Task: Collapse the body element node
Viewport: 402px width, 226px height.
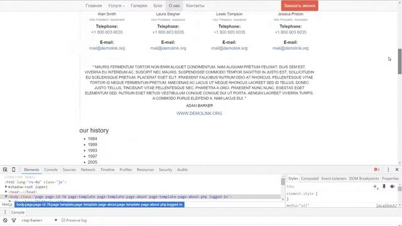Action: click(6, 196)
